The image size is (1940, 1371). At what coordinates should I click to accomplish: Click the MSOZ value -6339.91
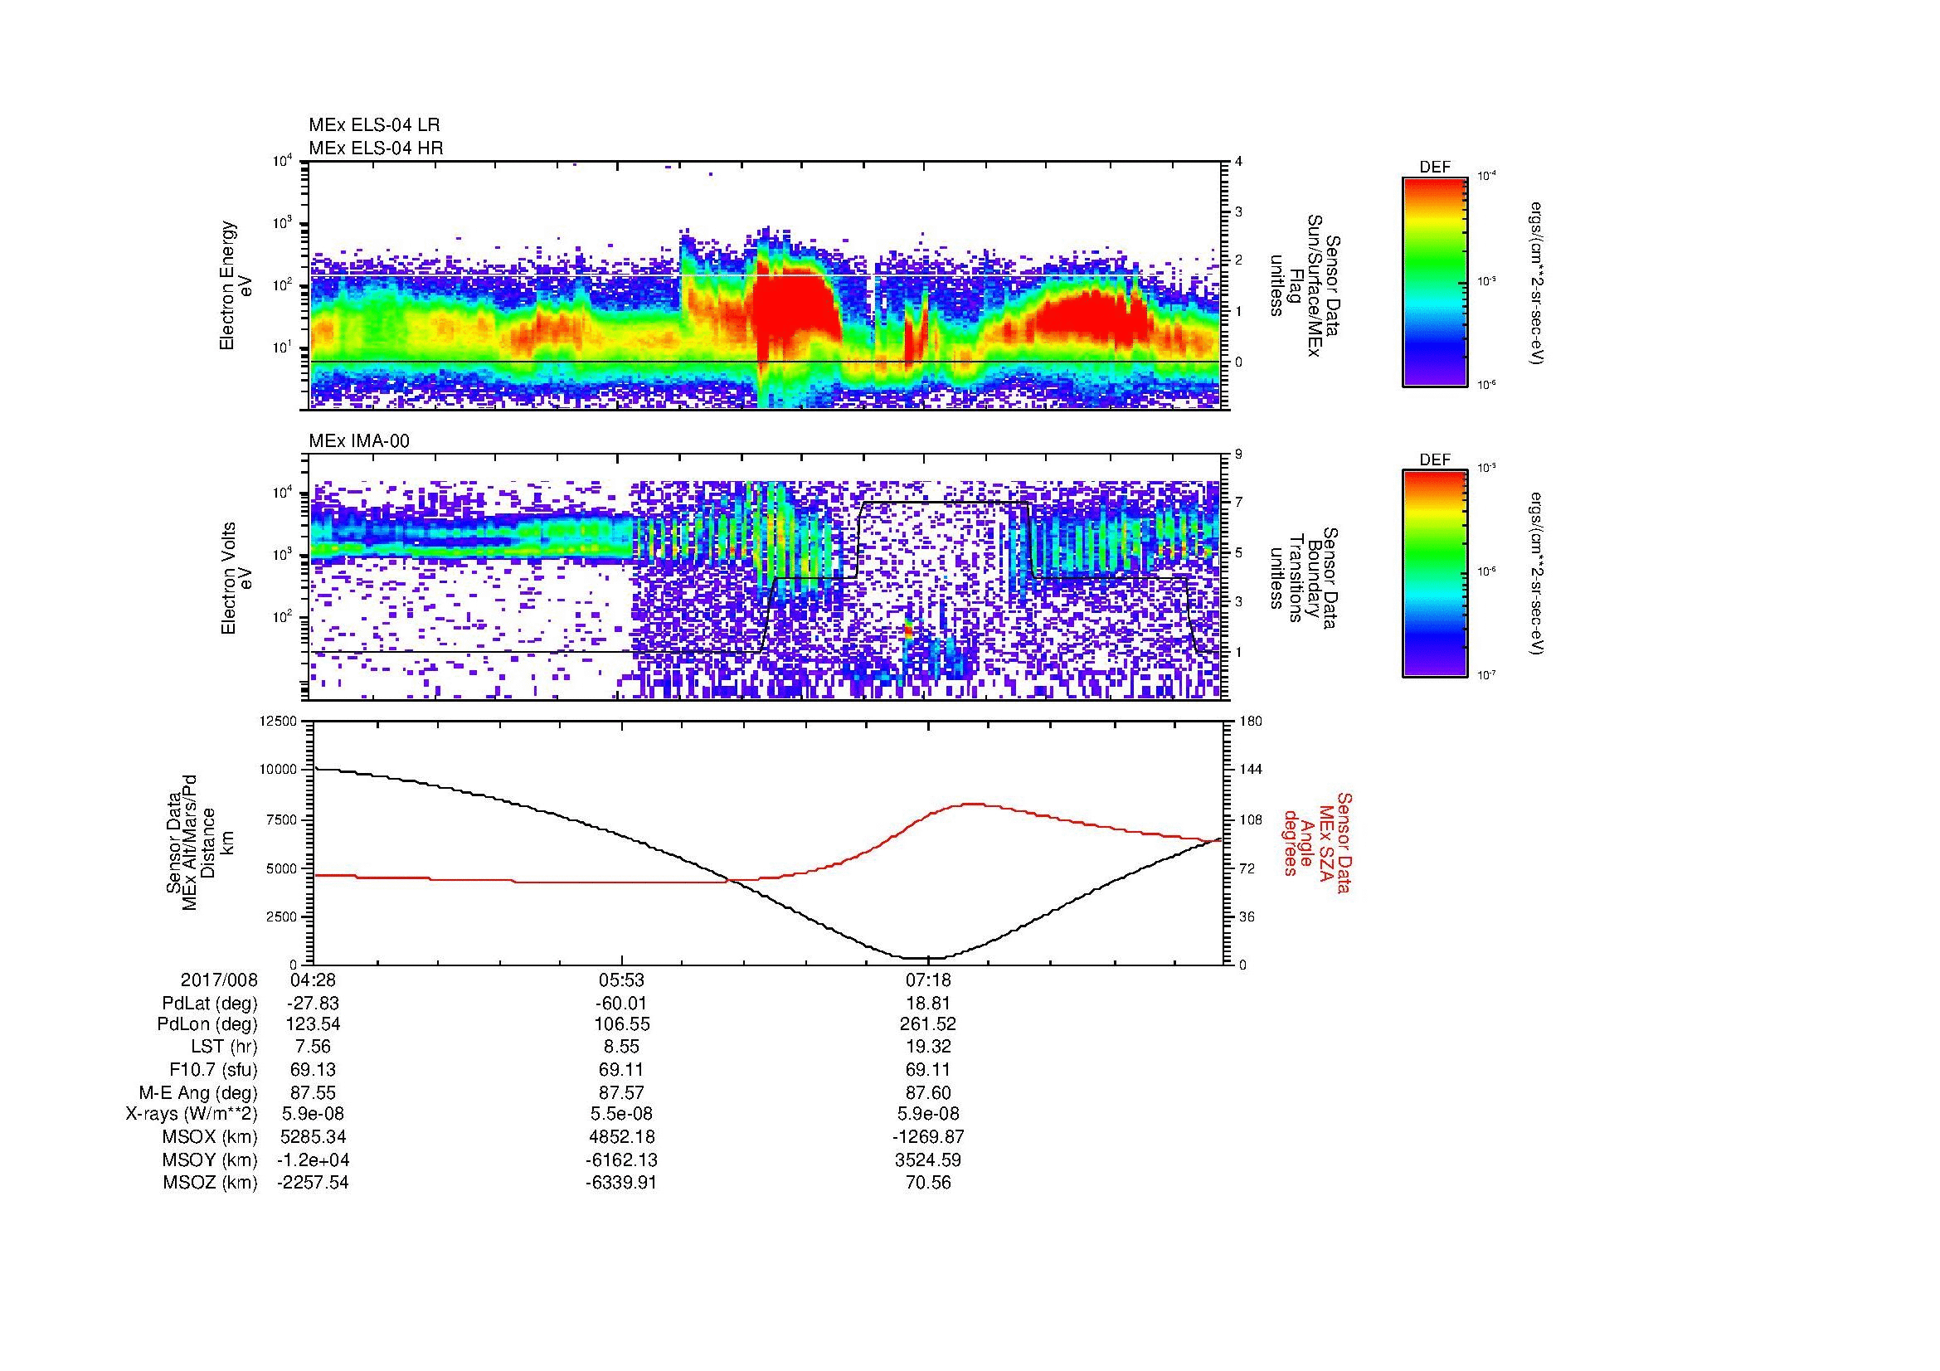tap(621, 1183)
